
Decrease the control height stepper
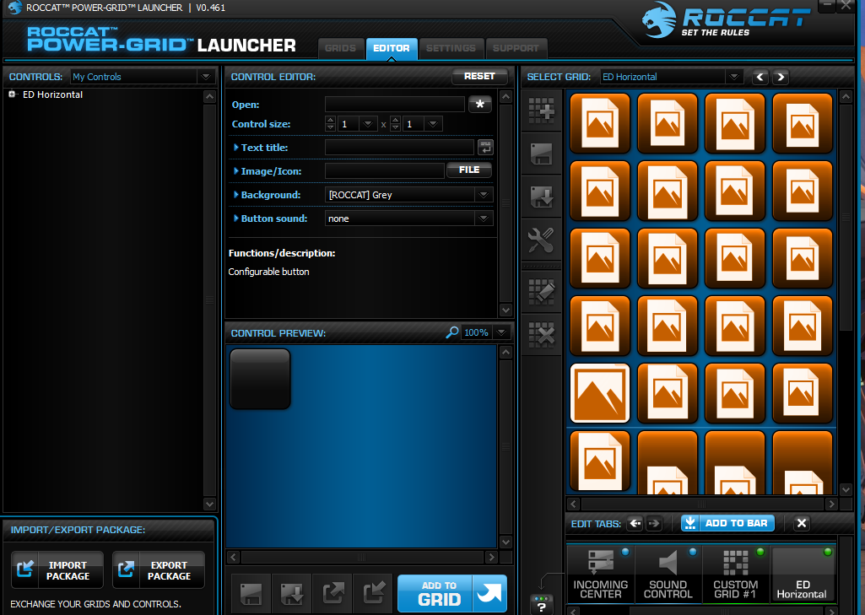pos(395,127)
